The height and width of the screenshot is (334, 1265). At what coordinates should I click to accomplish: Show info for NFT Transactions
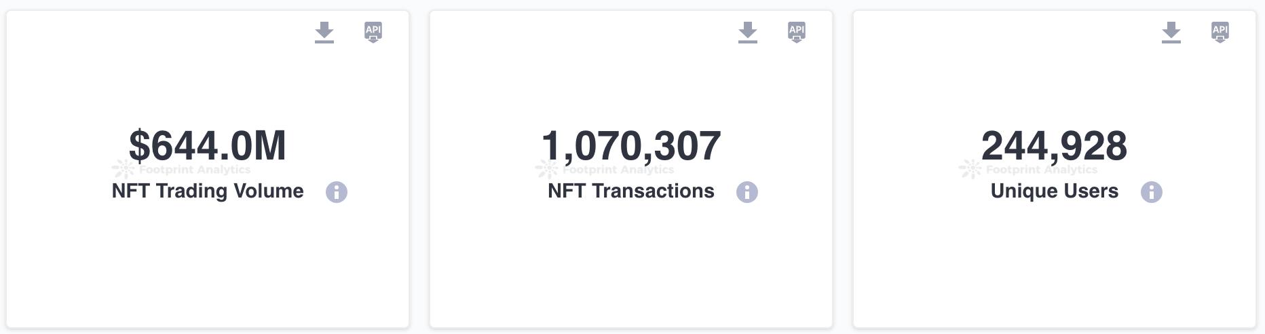tap(747, 192)
